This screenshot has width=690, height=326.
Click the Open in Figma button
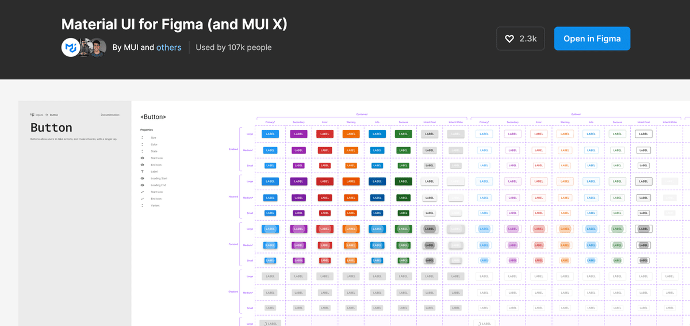[592, 39]
